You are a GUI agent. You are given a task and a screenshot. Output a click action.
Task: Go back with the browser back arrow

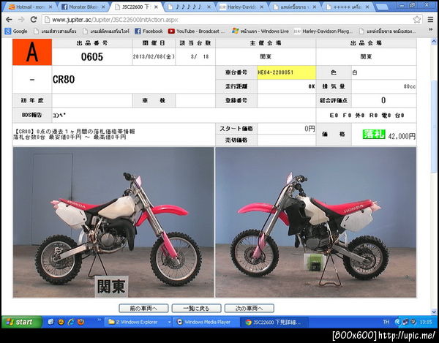coord(9,19)
